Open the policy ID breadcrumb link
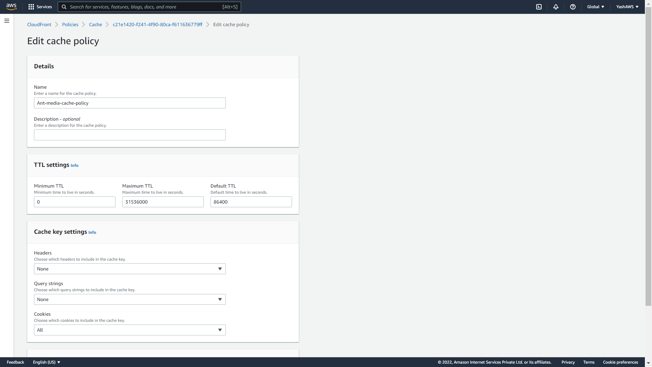This screenshot has width=652, height=367. pos(158,24)
